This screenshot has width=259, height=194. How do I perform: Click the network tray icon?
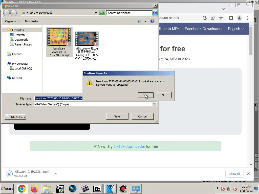(x=229, y=188)
